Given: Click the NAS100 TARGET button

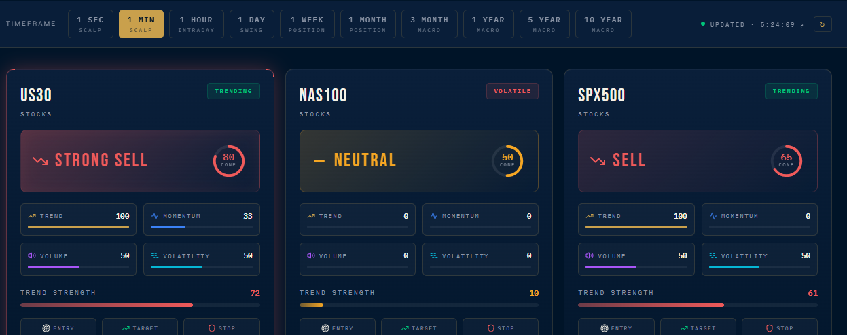Looking at the screenshot, I should coord(419,327).
